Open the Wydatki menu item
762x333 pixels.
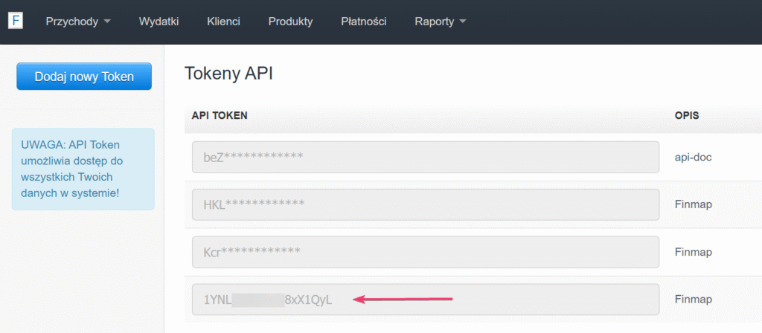159,22
